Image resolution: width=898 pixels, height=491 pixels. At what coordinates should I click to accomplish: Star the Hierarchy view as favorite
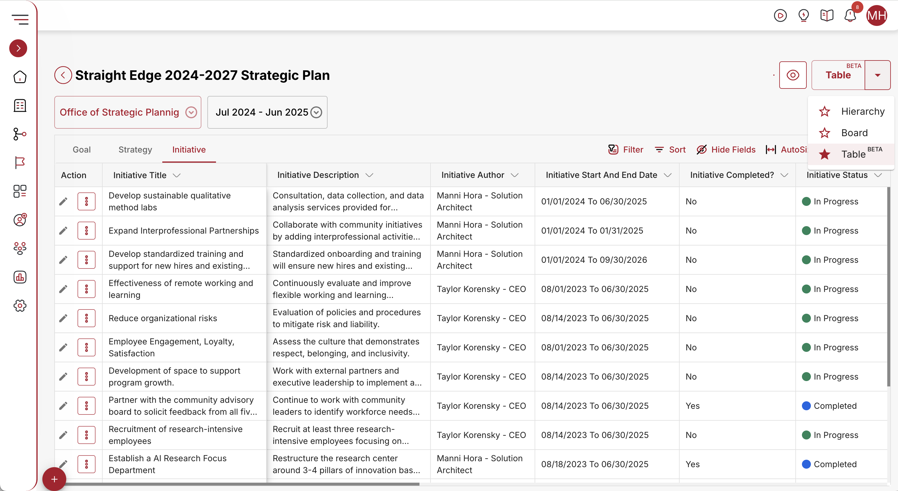click(x=824, y=111)
